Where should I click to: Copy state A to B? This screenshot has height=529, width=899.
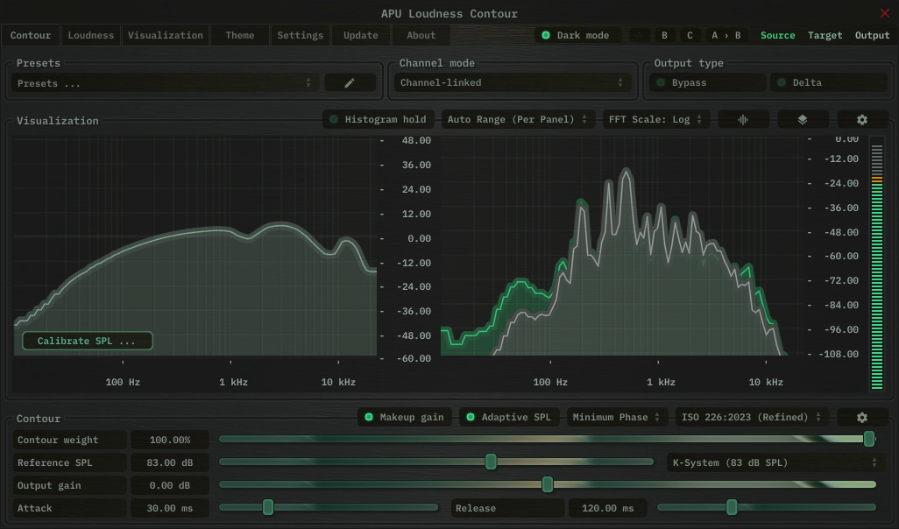click(726, 35)
